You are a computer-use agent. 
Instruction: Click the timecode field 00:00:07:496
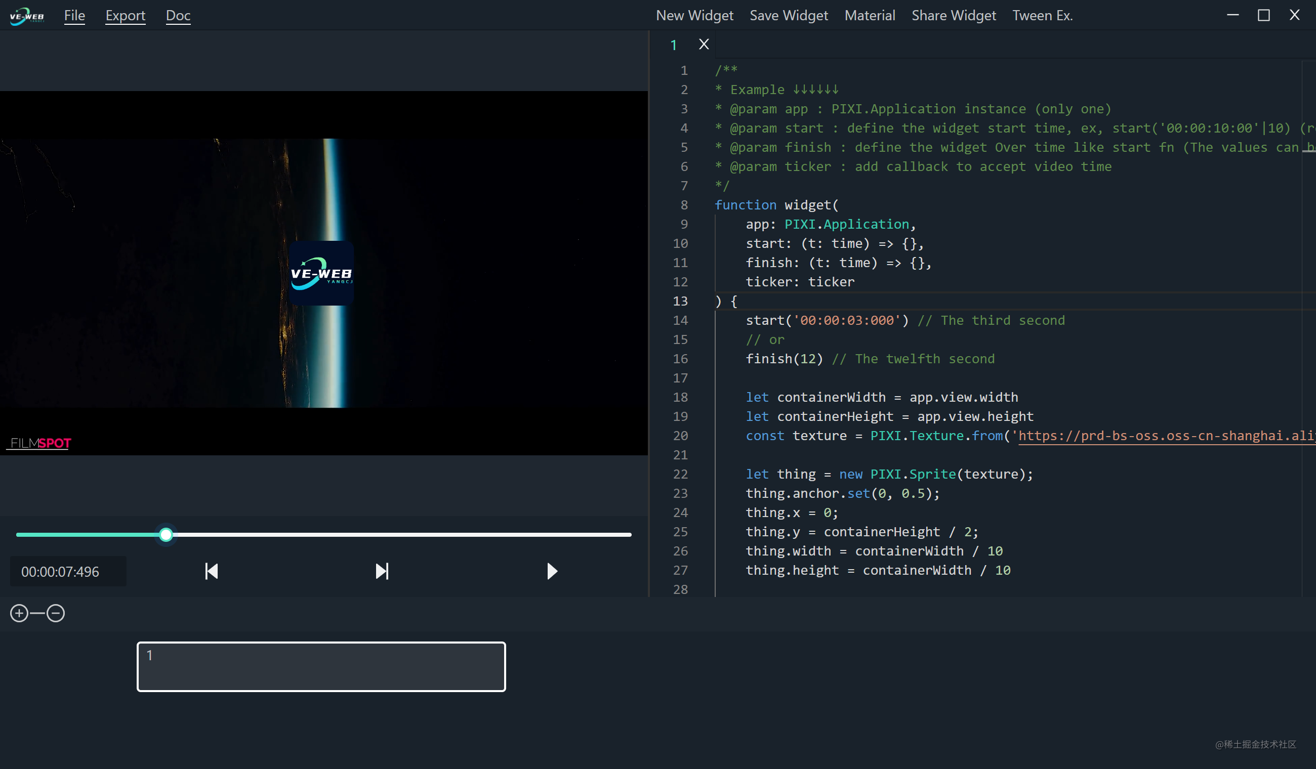68,572
